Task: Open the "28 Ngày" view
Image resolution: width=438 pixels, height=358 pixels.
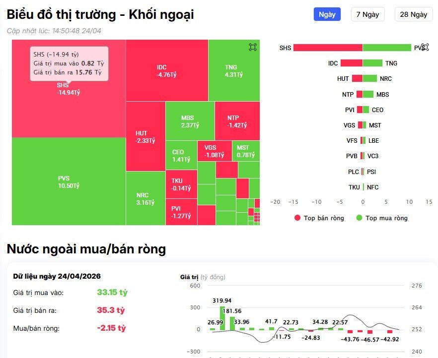Action: 413,14
